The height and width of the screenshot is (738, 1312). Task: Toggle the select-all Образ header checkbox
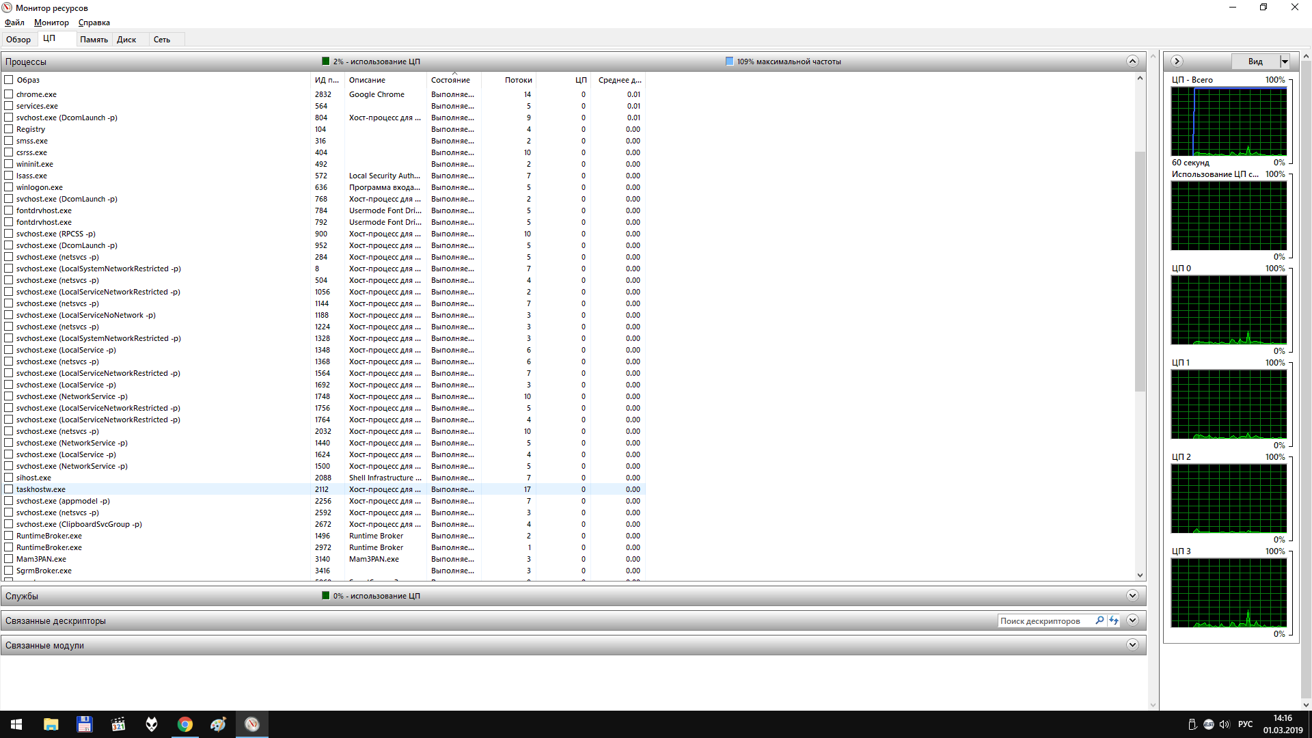pyautogui.click(x=9, y=80)
